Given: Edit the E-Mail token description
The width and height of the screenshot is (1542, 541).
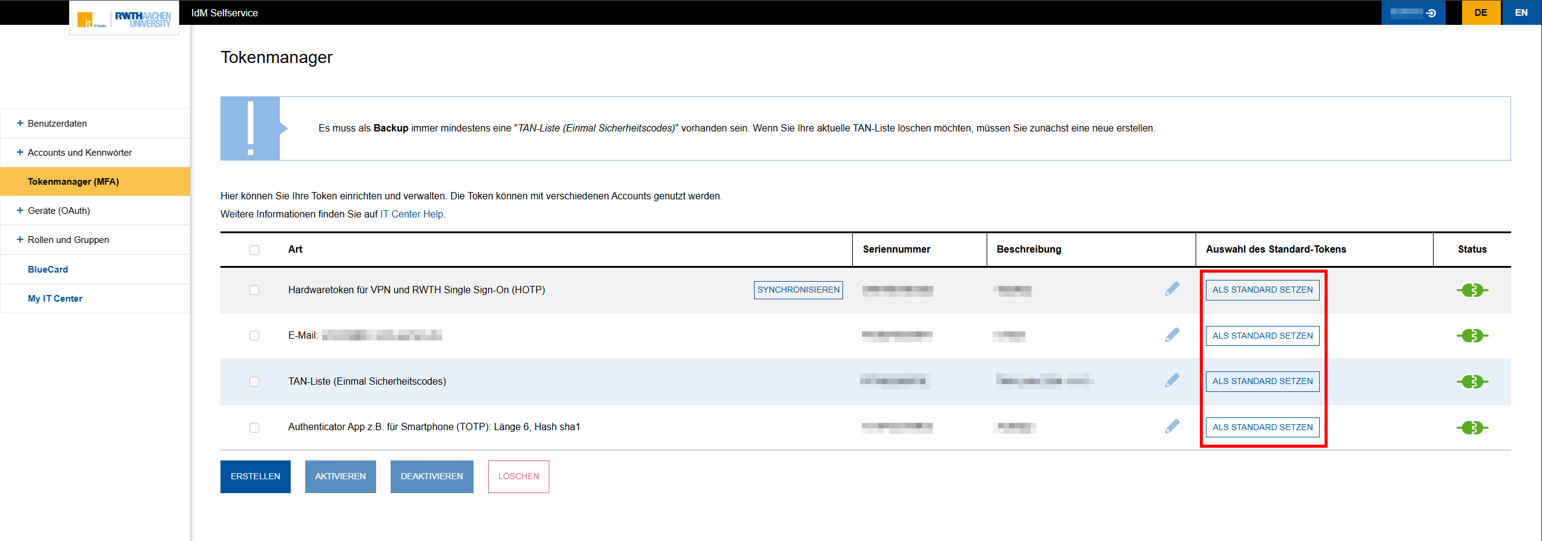Looking at the screenshot, I should tap(1172, 335).
